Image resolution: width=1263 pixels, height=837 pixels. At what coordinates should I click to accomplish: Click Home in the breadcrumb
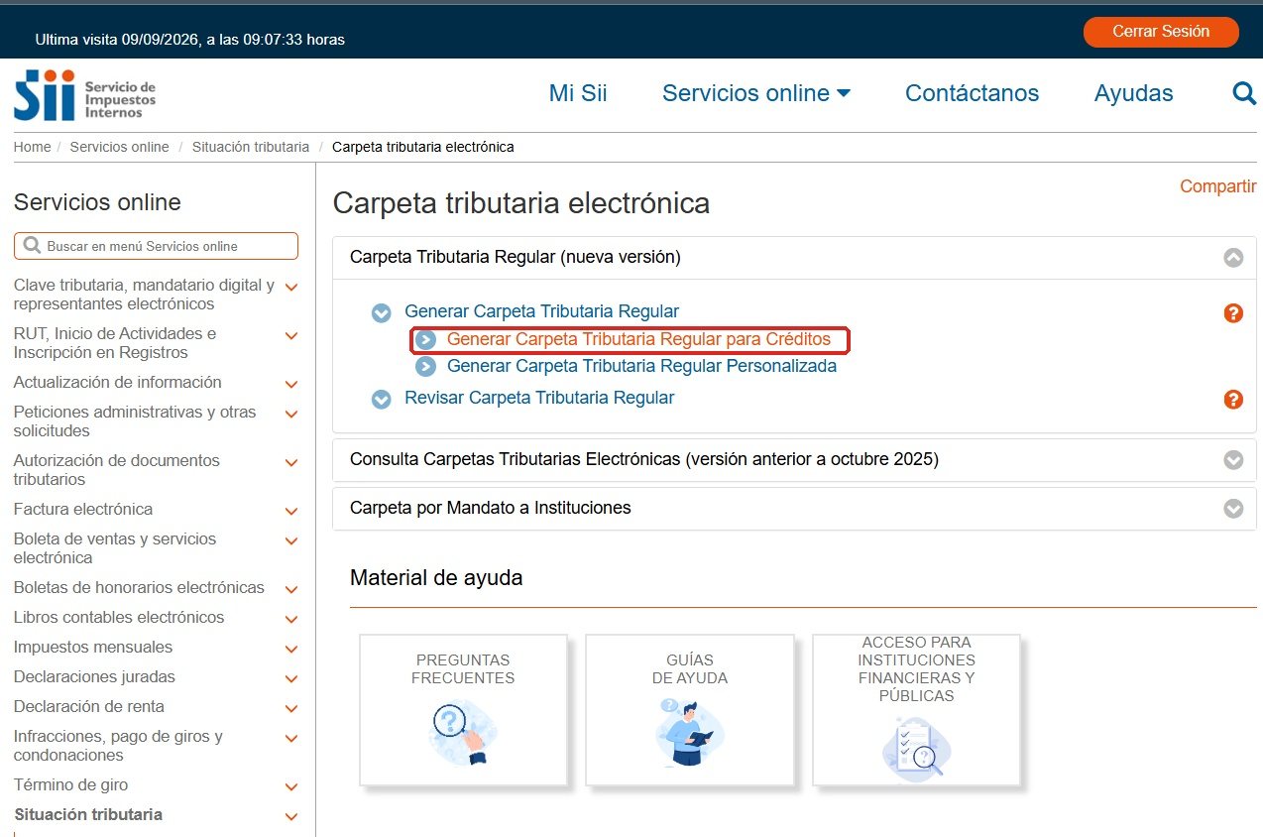pyautogui.click(x=32, y=147)
